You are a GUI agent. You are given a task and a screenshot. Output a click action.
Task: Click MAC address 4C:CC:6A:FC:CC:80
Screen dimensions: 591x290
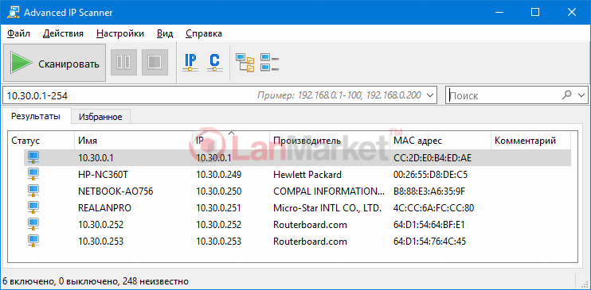coord(433,208)
